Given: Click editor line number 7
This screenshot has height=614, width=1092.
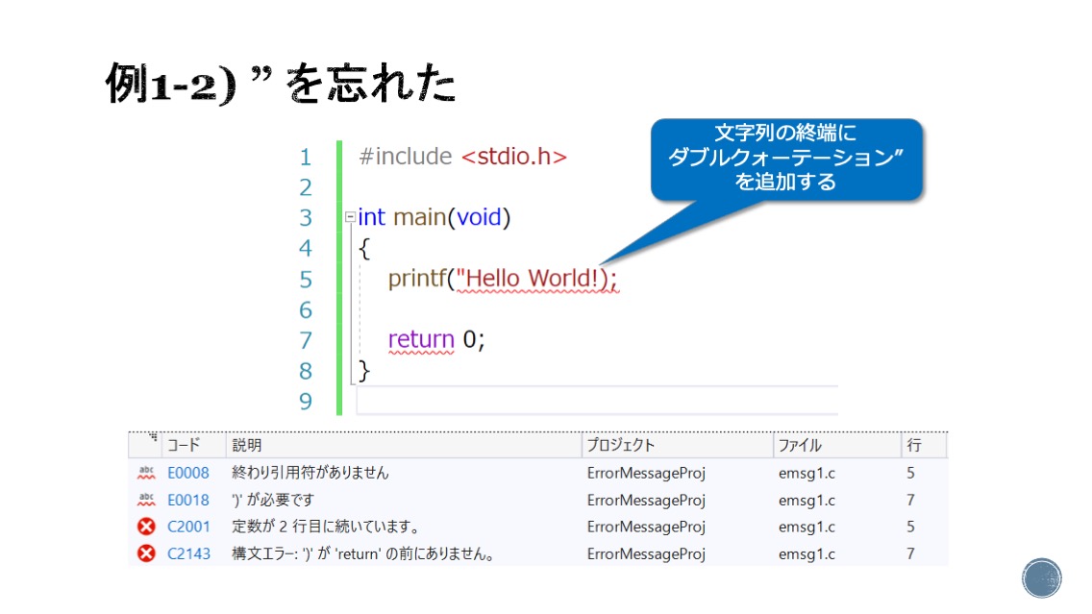Looking at the screenshot, I should 306,340.
